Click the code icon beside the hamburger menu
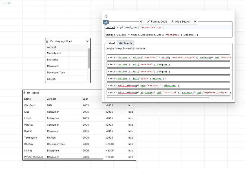The width and height of the screenshot is (245, 169). tap(9, 3)
